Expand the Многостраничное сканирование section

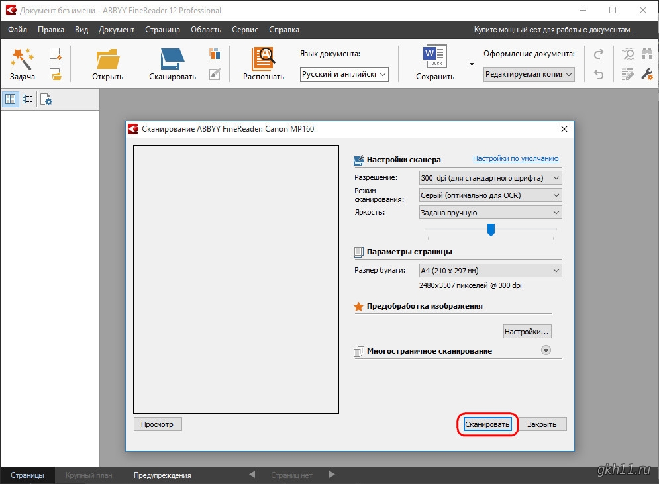[546, 350]
